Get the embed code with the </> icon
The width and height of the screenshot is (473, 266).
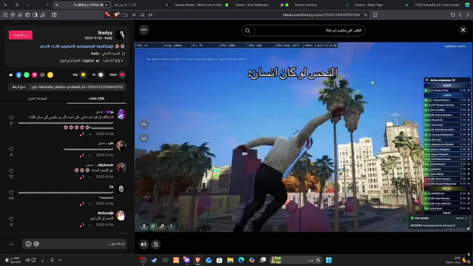pyautogui.click(x=42, y=75)
